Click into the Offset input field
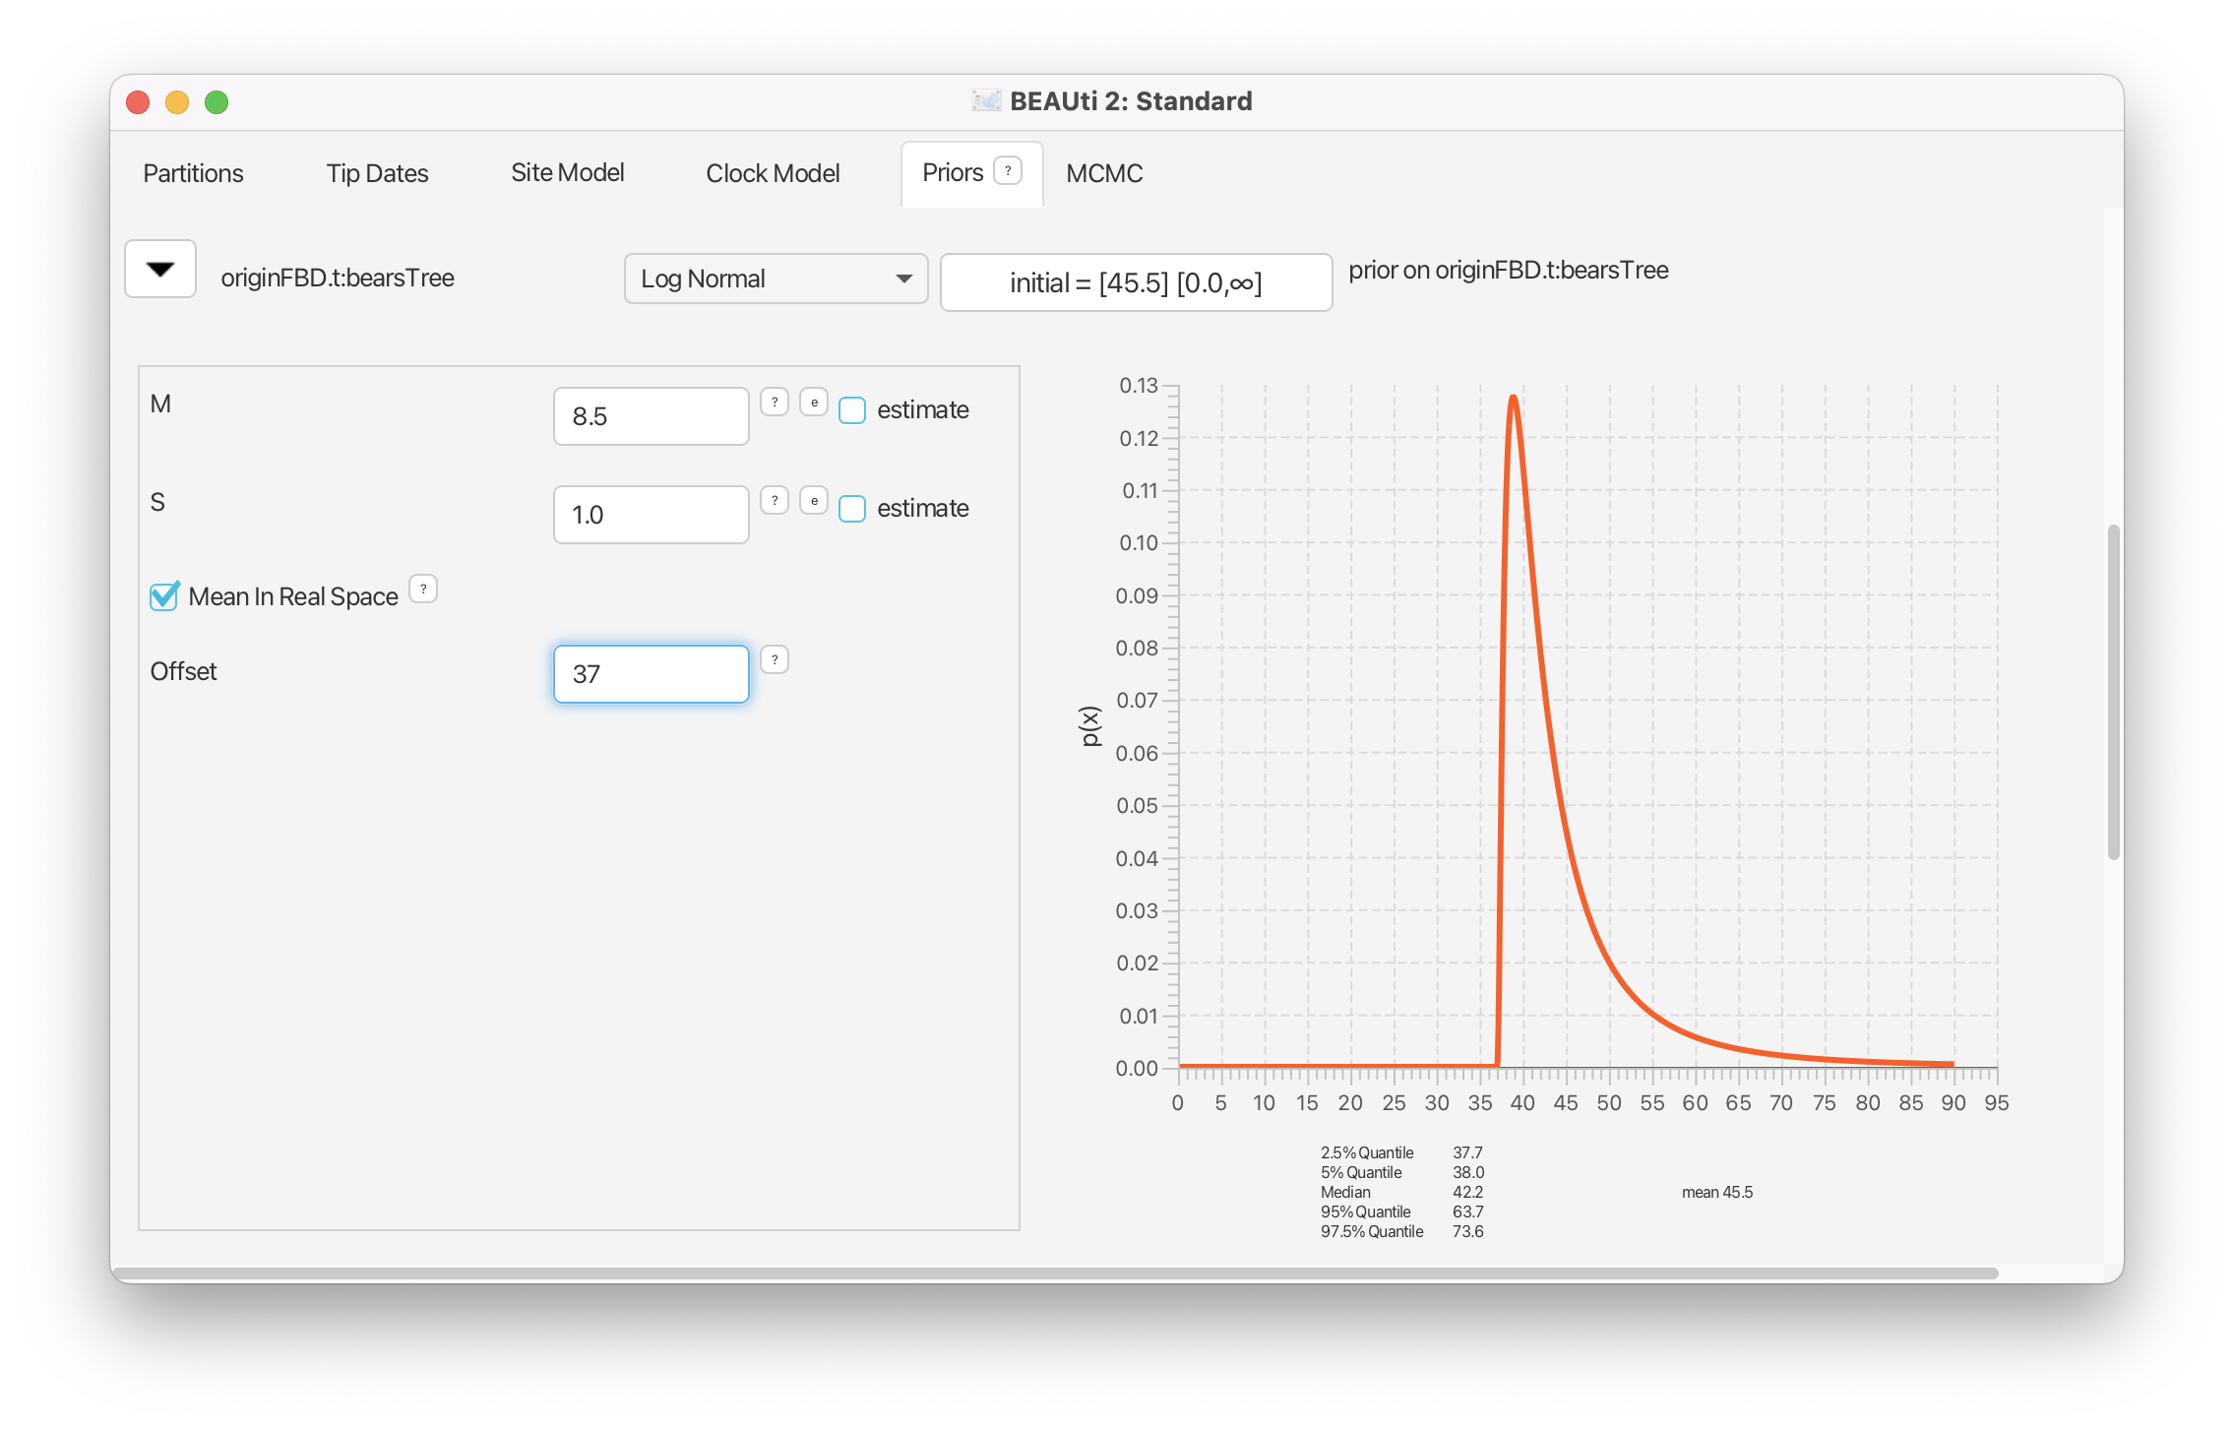The height and width of the screenshot is (1429, 2234). pos(651,674)
